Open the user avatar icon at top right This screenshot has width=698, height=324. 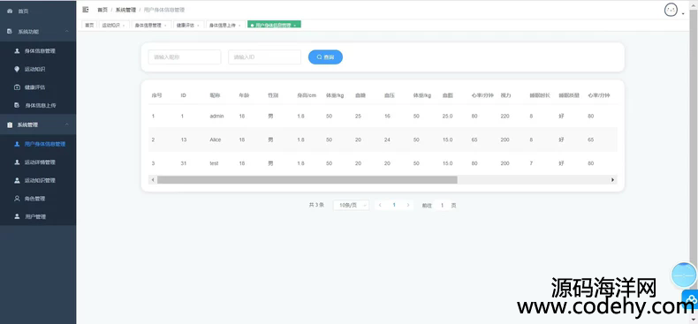(x=671, y=10)
